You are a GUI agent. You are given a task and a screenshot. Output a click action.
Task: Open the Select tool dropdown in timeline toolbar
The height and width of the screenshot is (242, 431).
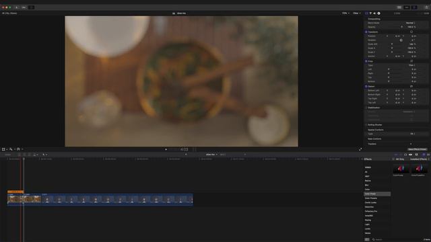coord(44,155)
